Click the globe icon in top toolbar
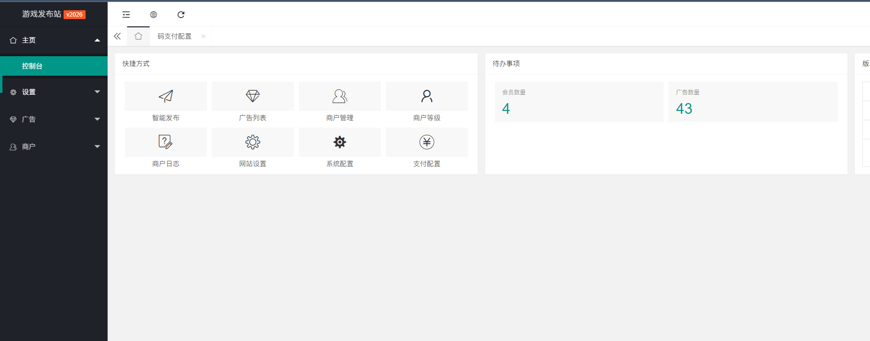 tap(154, 15)
